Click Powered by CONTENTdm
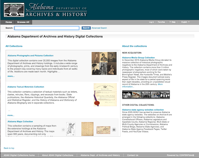 pos(180,155)
